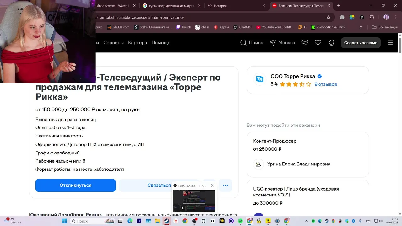Image resolution: width=402 pixels, height=226 pixels.
Task: Bookmark this page with the star icon
Action: point(329,17)
